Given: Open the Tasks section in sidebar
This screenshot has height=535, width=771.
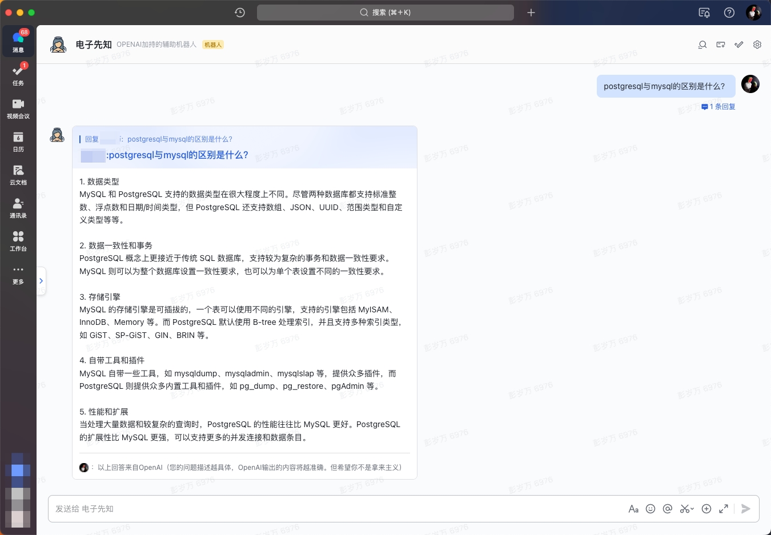Looking at the screenshot, I should click(18, 74).
